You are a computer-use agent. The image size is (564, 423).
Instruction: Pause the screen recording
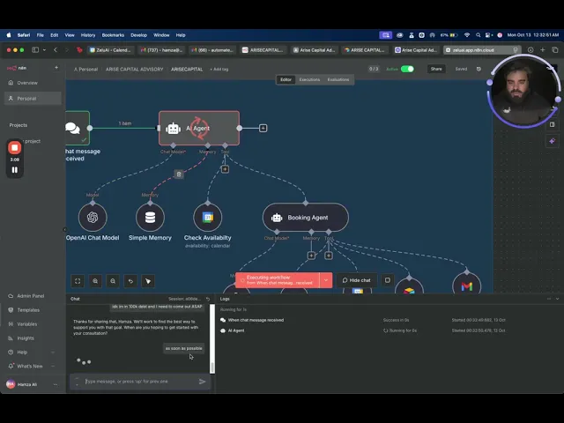pyautogui.click(x=15, y=170)
